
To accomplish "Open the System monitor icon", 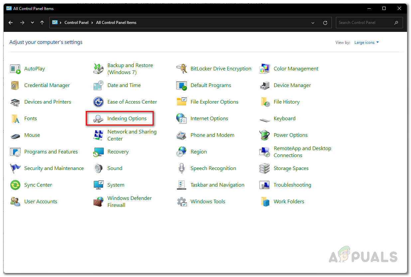I will pos(98,185).
